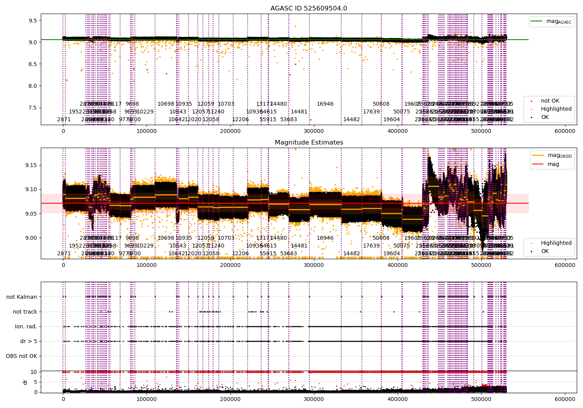The image size is (583, 408).
Task: Click the 'not Kalman' y-axis label
Action: click(22, 297)
